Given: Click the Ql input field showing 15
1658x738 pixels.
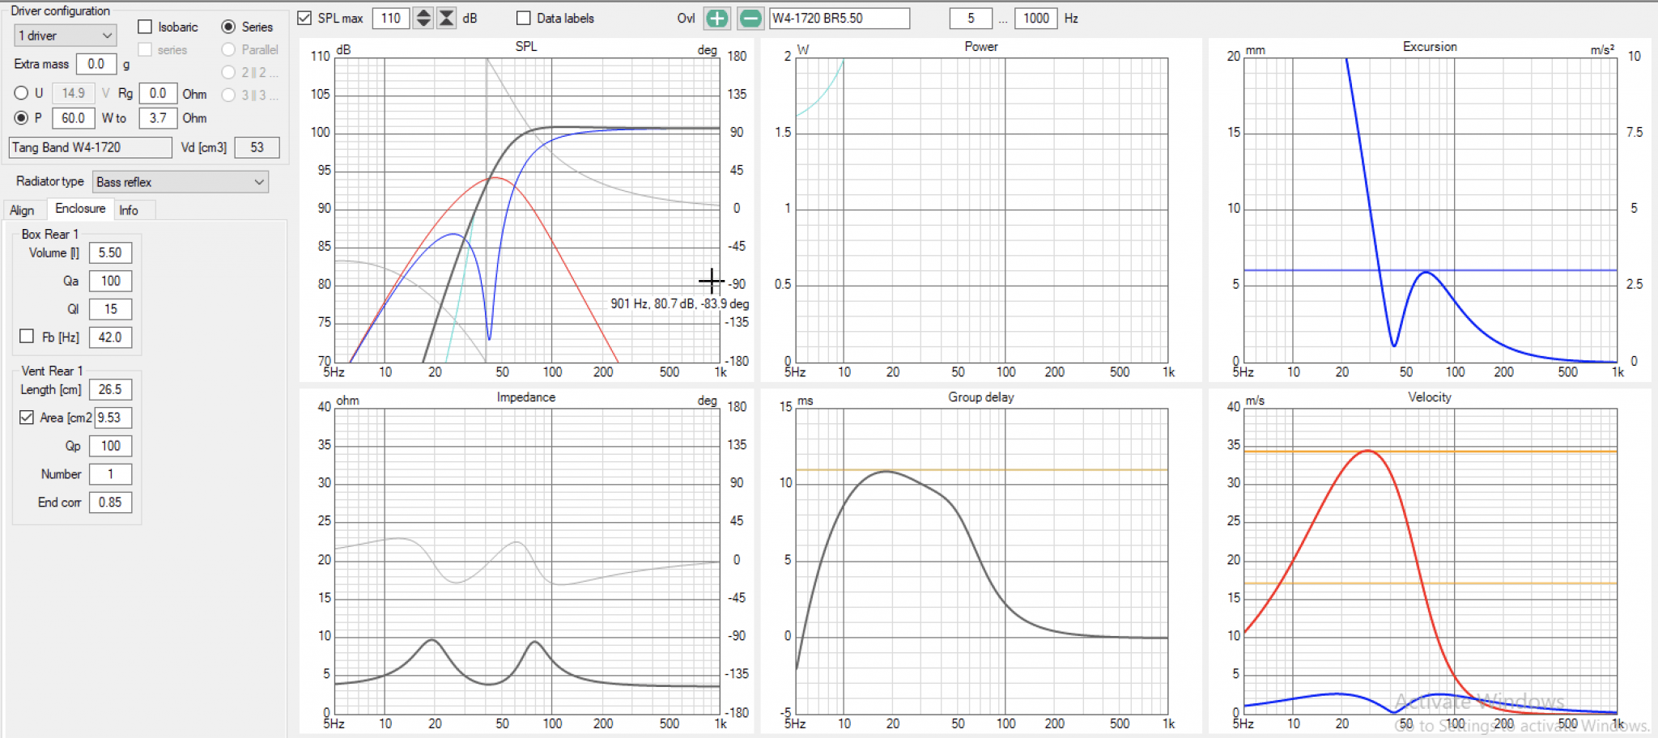Looking at the screenshot, I should coord(110,309).
